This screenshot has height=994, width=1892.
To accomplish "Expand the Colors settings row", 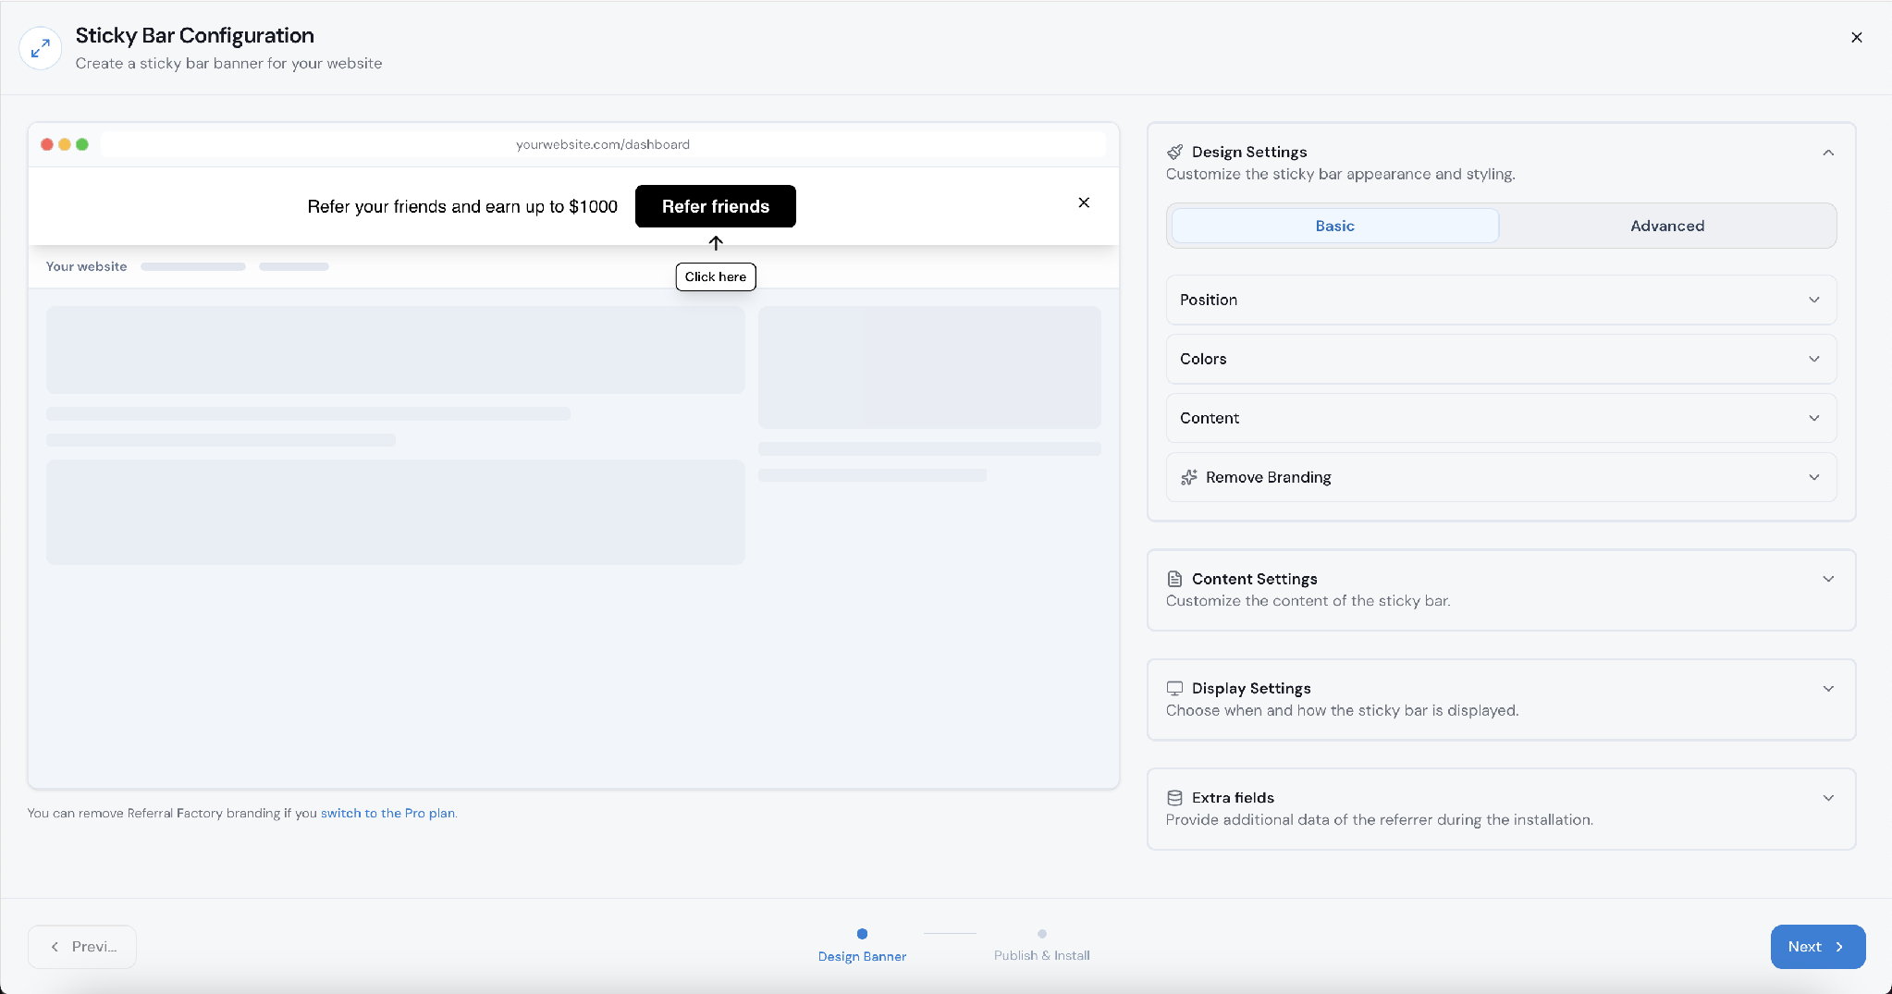I will coord(1501,359).
